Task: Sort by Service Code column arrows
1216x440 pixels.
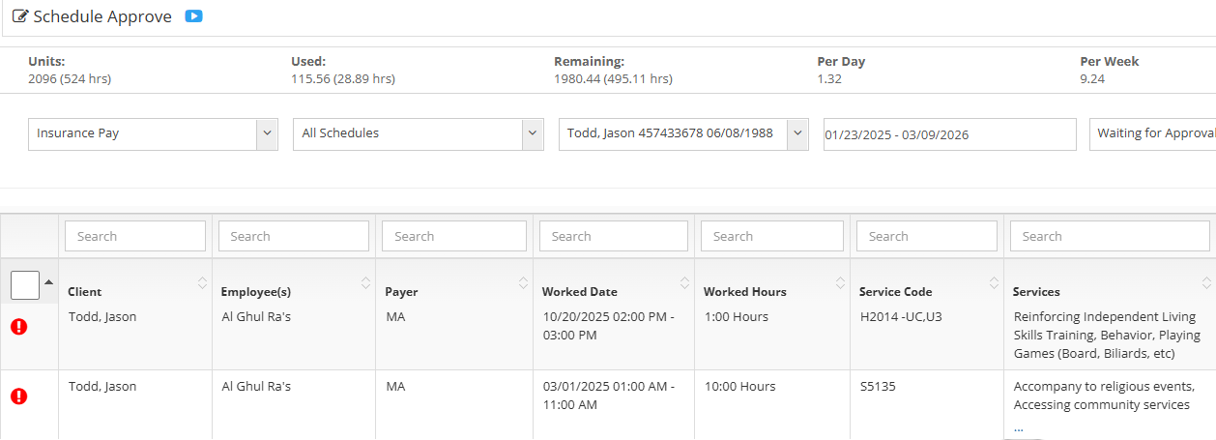Action: pos(994,282)
